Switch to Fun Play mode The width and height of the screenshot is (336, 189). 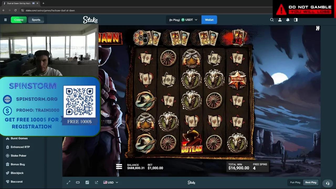click(295, 182)
